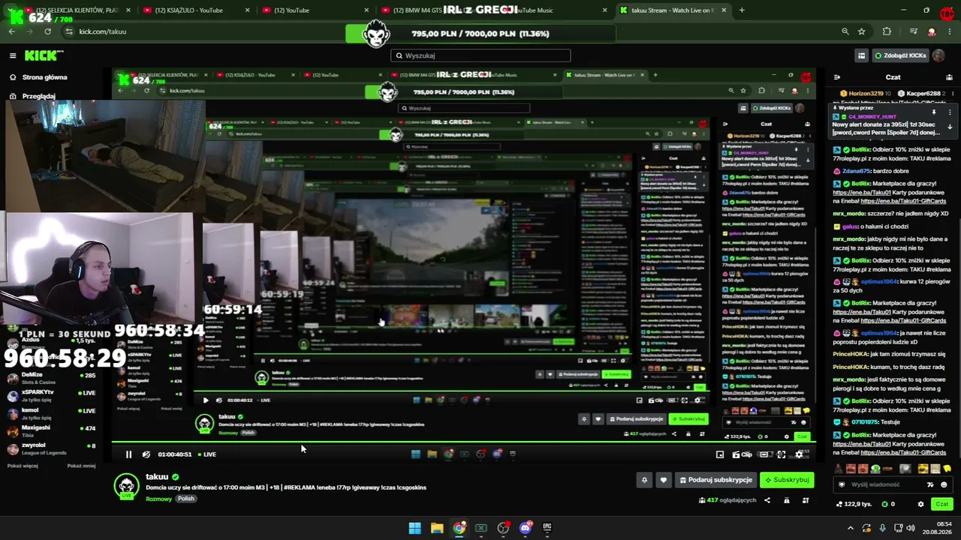This screenshot has width=961, height=540.
Task: Create a Clip of the stream
Action: coord(742,454)
